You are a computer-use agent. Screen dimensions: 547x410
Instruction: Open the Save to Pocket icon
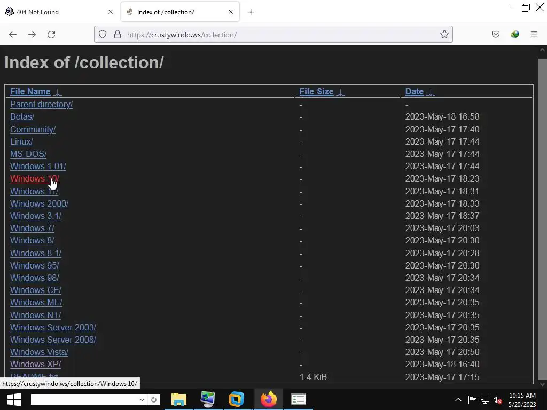click(495, 35)
